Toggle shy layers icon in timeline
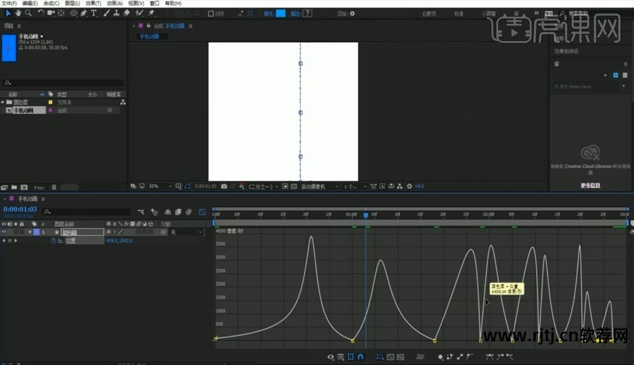The height and width of the screenshot is (365, 634). [x=167, y=212]
